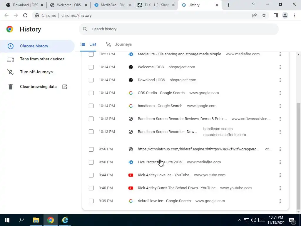
Task: Tick the Live Protection Suite 2019 checkbox
Action: [x=91, y=162]
